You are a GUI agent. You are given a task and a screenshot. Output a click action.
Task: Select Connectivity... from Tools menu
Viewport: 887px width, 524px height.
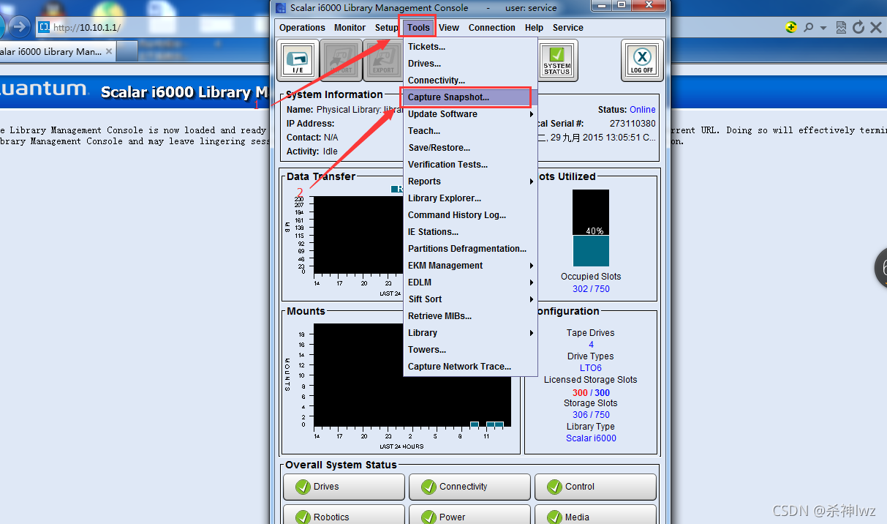click(470, 81)
